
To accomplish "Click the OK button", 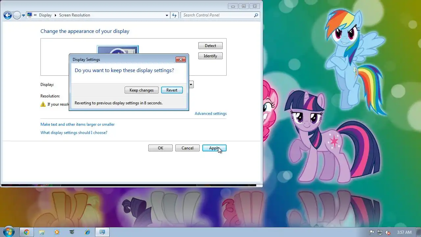I will tap(161, 148).
